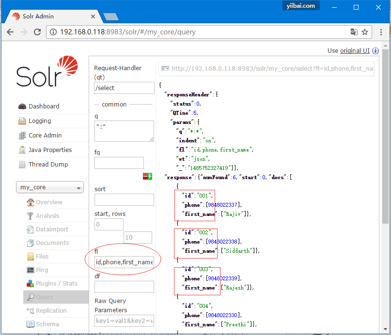Bookmark this page with the star icon
The width and height of the screenshot is (391, 335).
[x=365, y=32]
